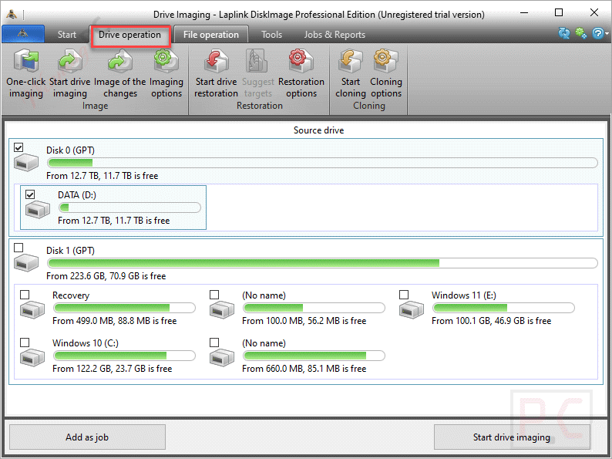612x459 pixels.
Task: Check the Disk 1 (GPT) checkbox
Action: 18,248
